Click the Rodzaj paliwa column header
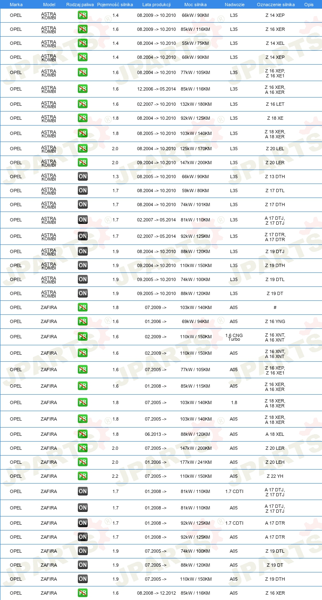This screenshot has height=600, width=322. [x=80, y=5]
